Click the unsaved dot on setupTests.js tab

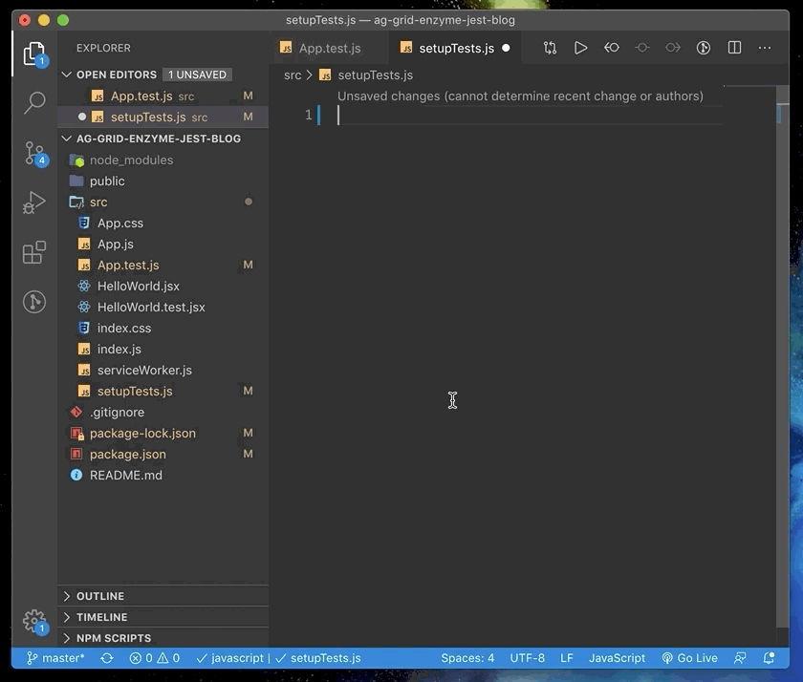tap(506, 48)
